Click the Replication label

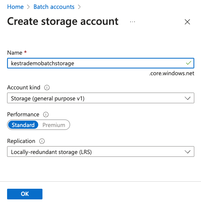click(21, 141)
